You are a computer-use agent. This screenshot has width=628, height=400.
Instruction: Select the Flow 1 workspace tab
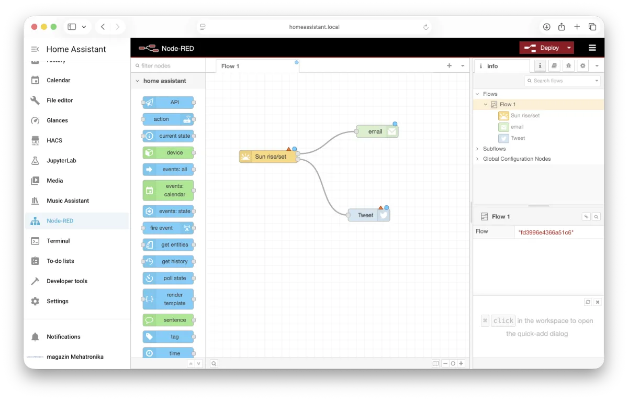click(x=230, y=66)
